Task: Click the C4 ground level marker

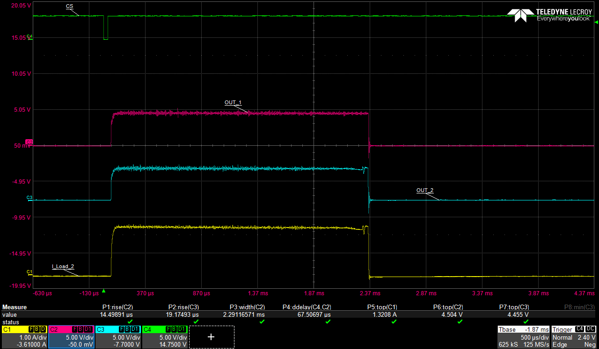Action: tap(29, 36)
